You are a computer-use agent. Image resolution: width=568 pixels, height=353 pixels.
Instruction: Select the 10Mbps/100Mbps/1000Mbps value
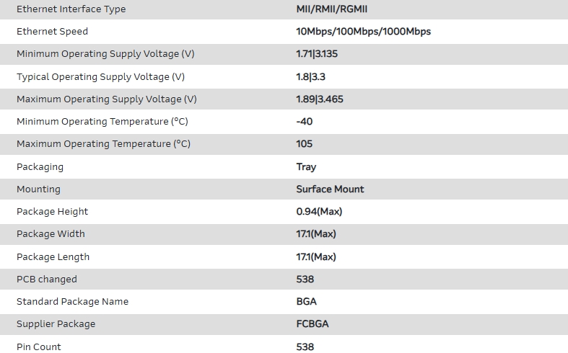[x=363, y=32]
